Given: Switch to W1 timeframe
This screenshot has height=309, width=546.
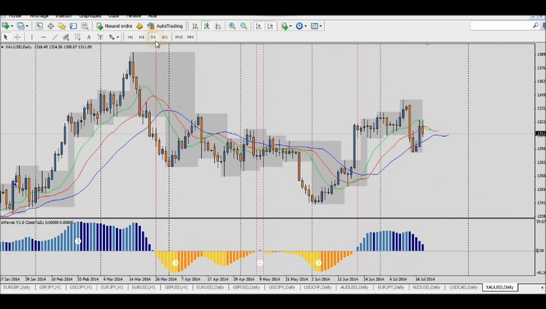Looking at the screenshot, I should (x=165, y=37).
